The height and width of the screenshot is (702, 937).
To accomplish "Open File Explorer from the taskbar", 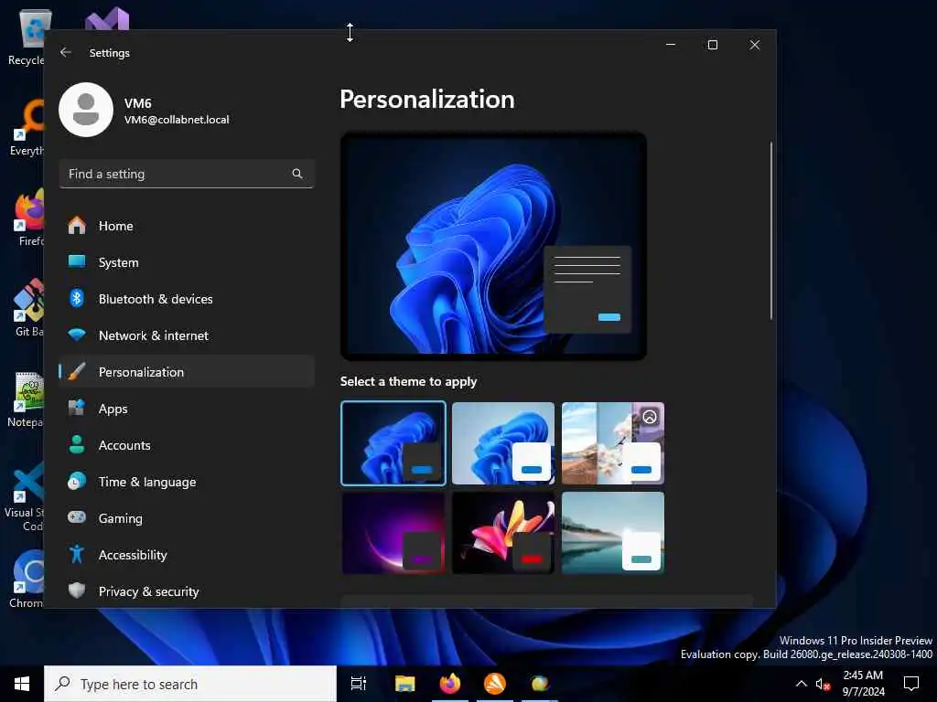I will [404, 684].
